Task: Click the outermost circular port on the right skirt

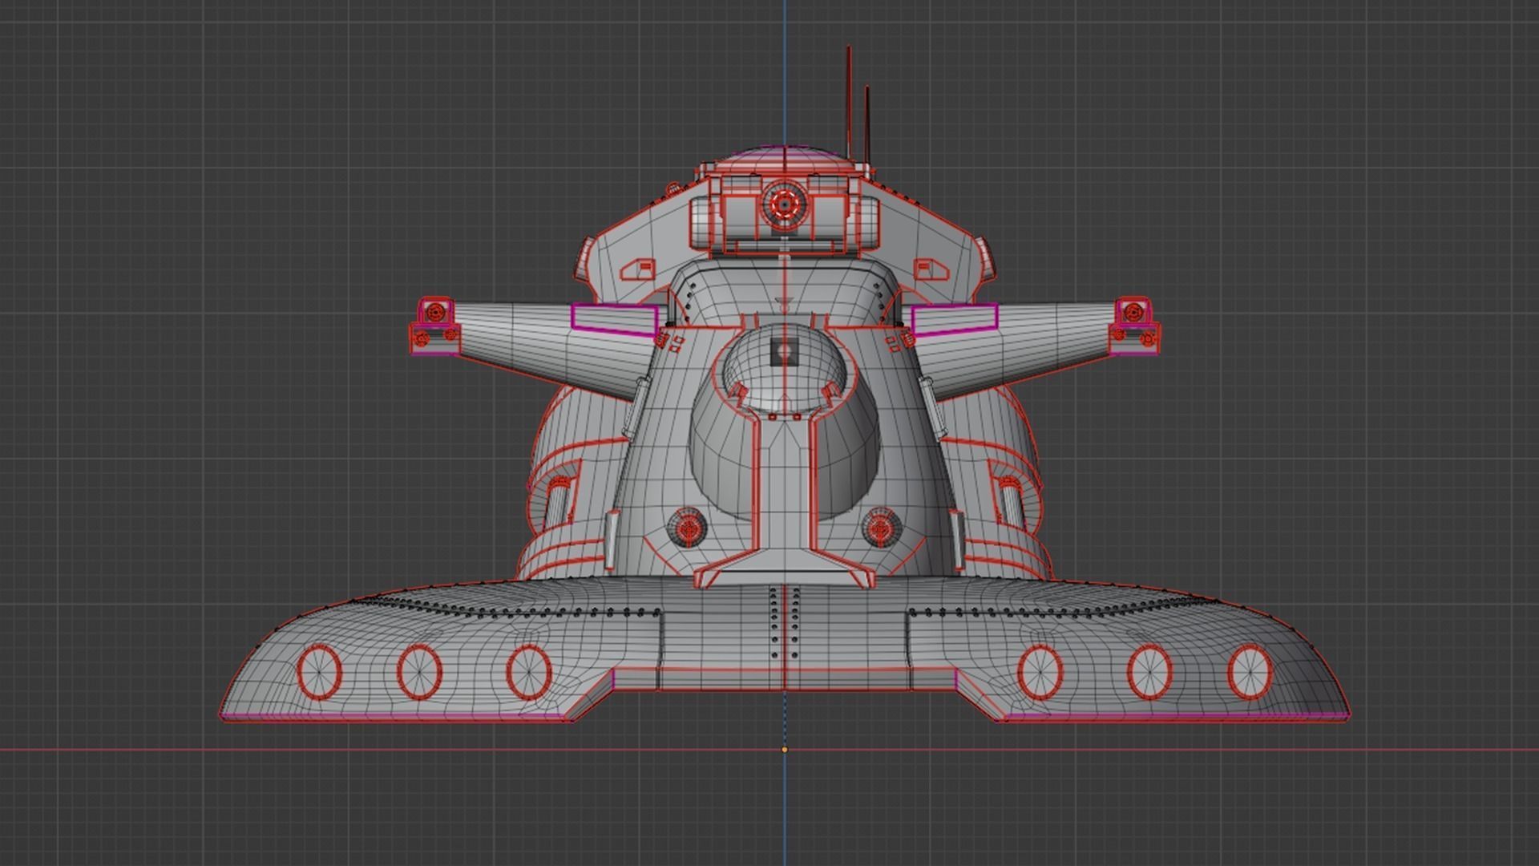Action: click(1250, 670)
